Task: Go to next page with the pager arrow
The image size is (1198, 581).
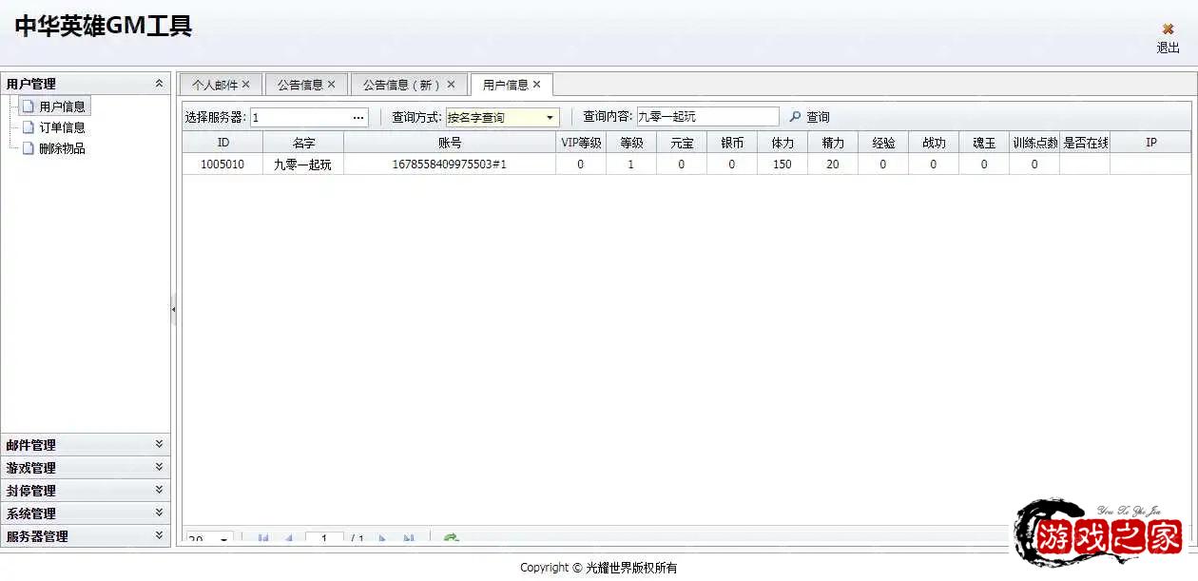Action: [382, 538]
